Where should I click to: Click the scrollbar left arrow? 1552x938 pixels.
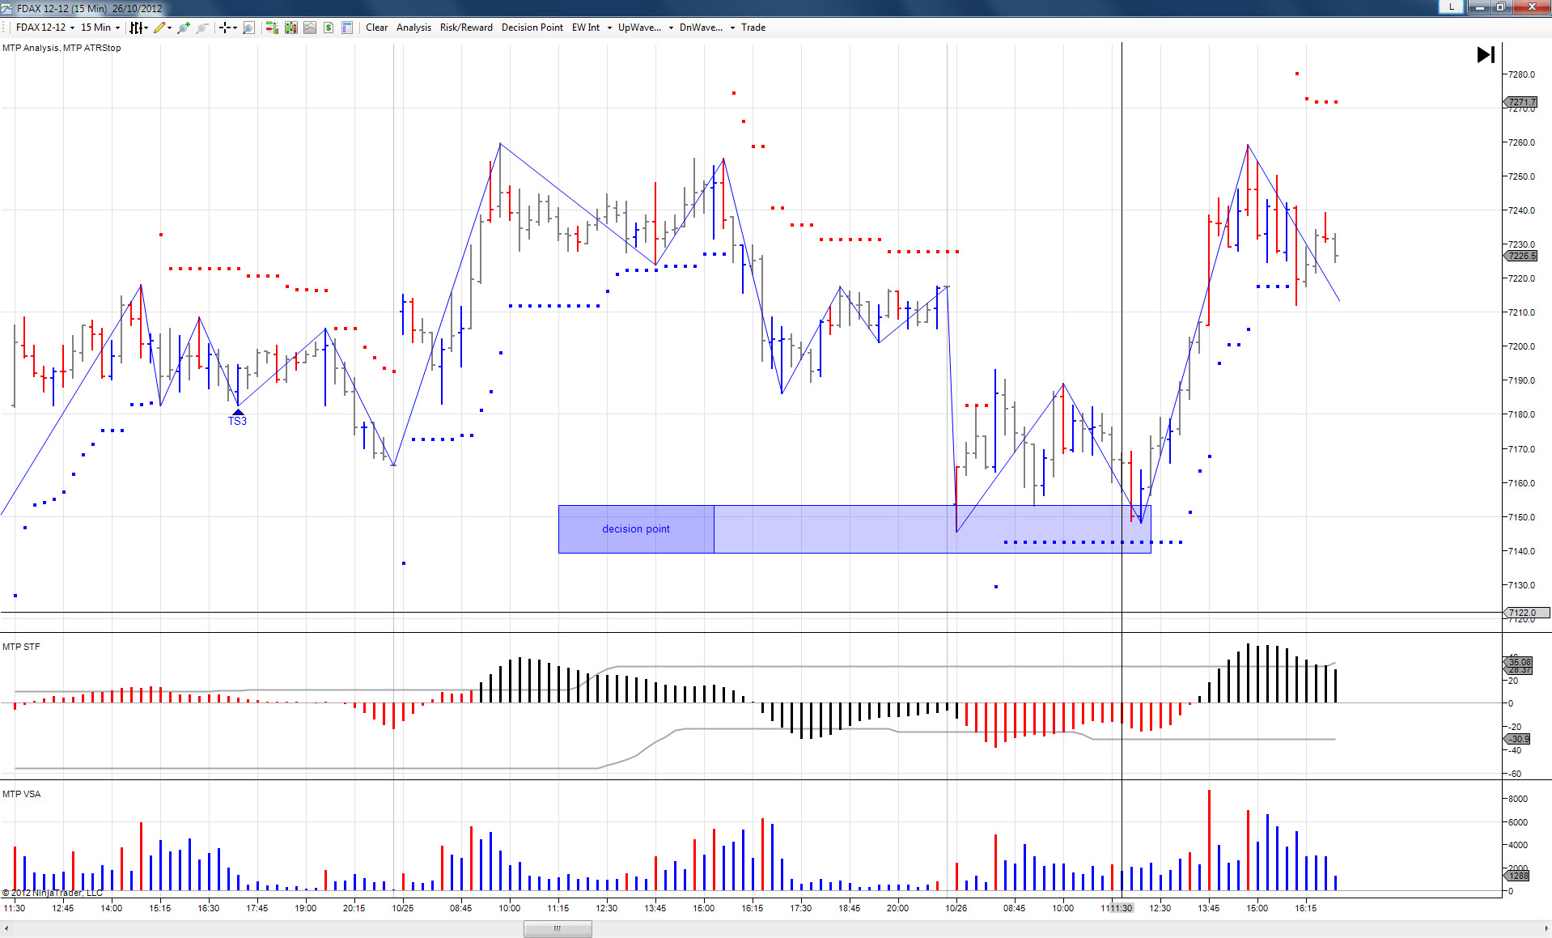(6, 928)
